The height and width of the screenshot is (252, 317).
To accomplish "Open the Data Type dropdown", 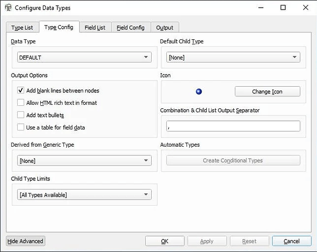I will [x=84, y=57].
